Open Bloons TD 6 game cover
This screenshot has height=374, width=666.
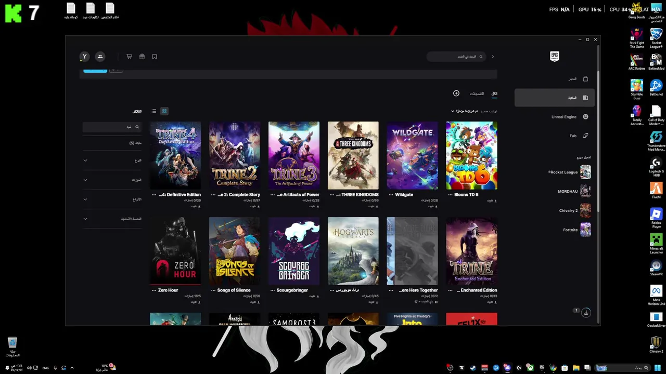(471, 155)
